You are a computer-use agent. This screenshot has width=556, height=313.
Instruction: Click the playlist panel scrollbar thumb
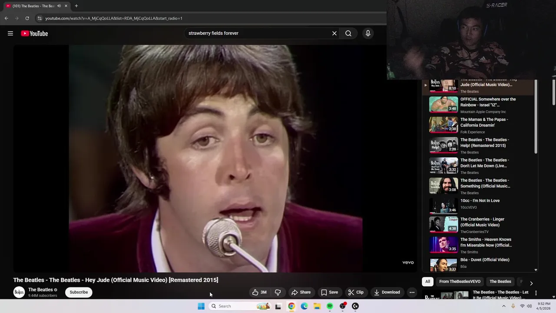tap(536, 117)
